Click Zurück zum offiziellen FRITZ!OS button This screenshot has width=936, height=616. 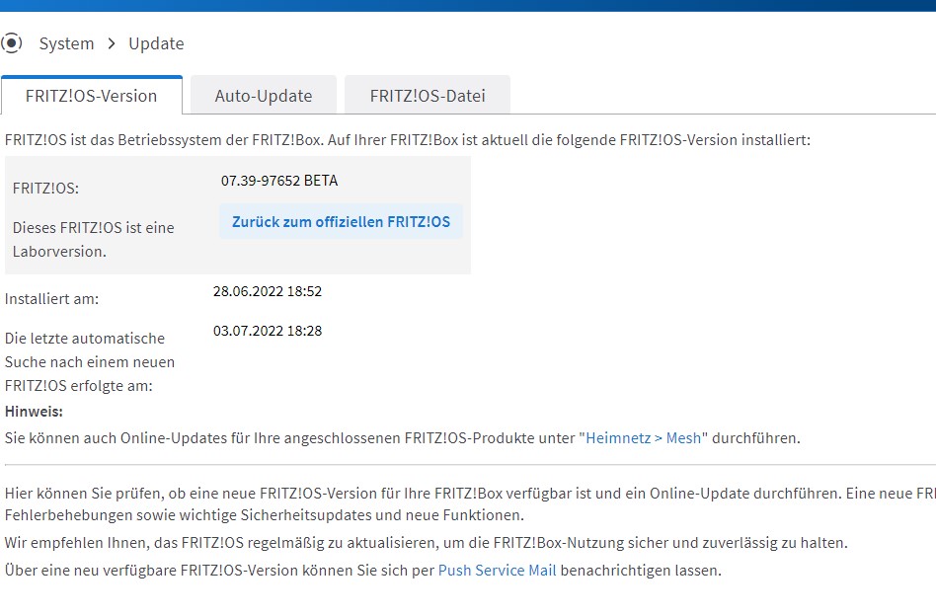(341, 221)
